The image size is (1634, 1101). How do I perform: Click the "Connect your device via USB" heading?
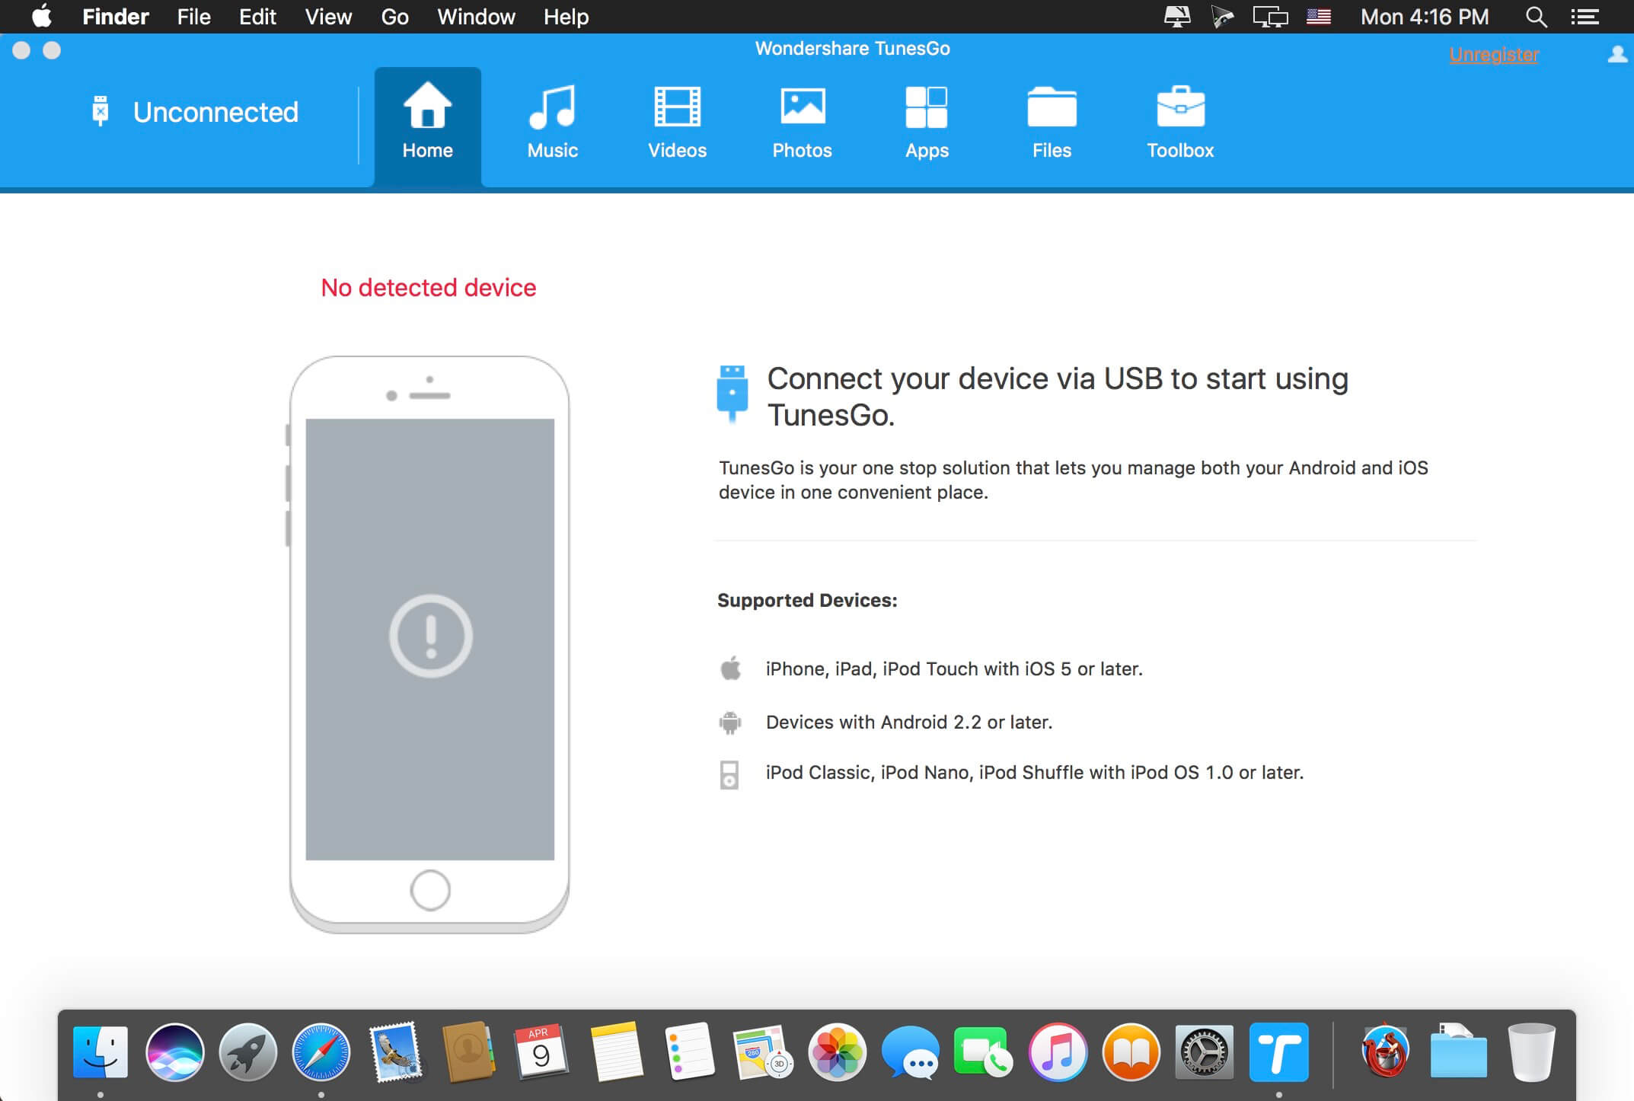coord(1058,397)
